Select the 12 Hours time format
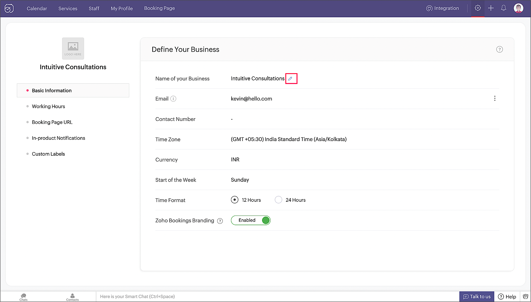This screenshot has width=531, height=302. click(234, 200)
